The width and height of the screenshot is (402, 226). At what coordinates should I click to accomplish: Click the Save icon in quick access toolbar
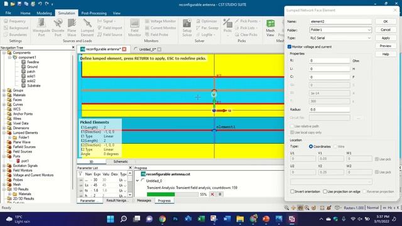click(19, 4)
